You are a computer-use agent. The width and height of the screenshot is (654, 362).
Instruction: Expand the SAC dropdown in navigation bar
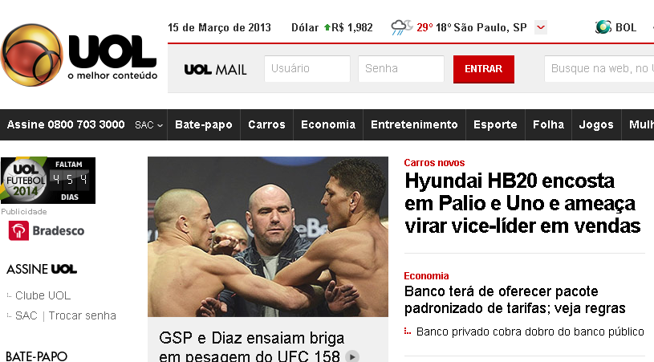coord(148,124)
